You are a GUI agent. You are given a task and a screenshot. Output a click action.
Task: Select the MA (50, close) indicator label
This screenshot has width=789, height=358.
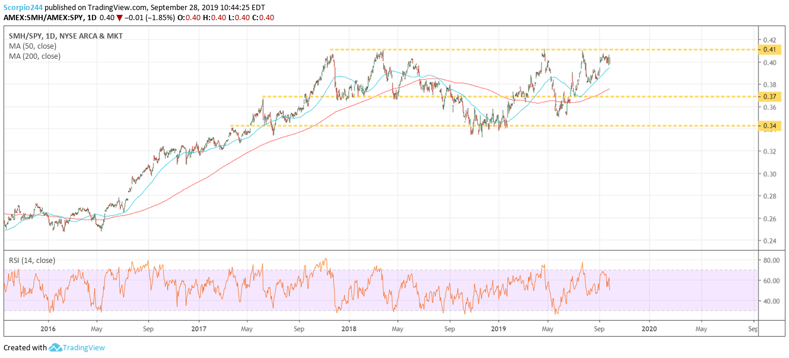pyautogui.click(x=33, y=46)
